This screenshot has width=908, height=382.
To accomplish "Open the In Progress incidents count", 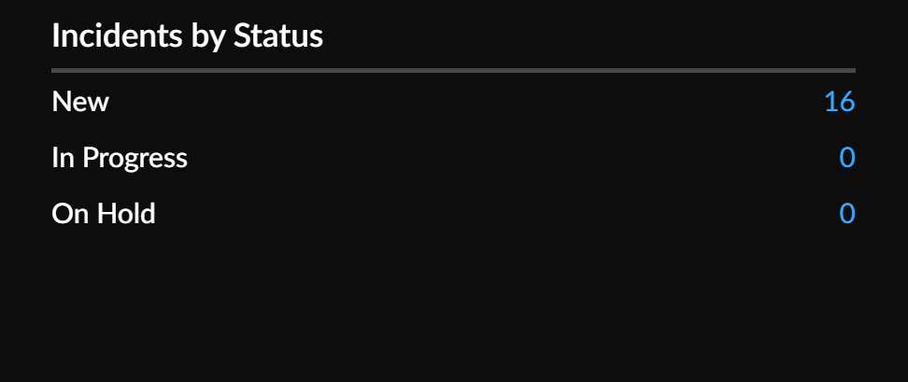I will [846, 158].
